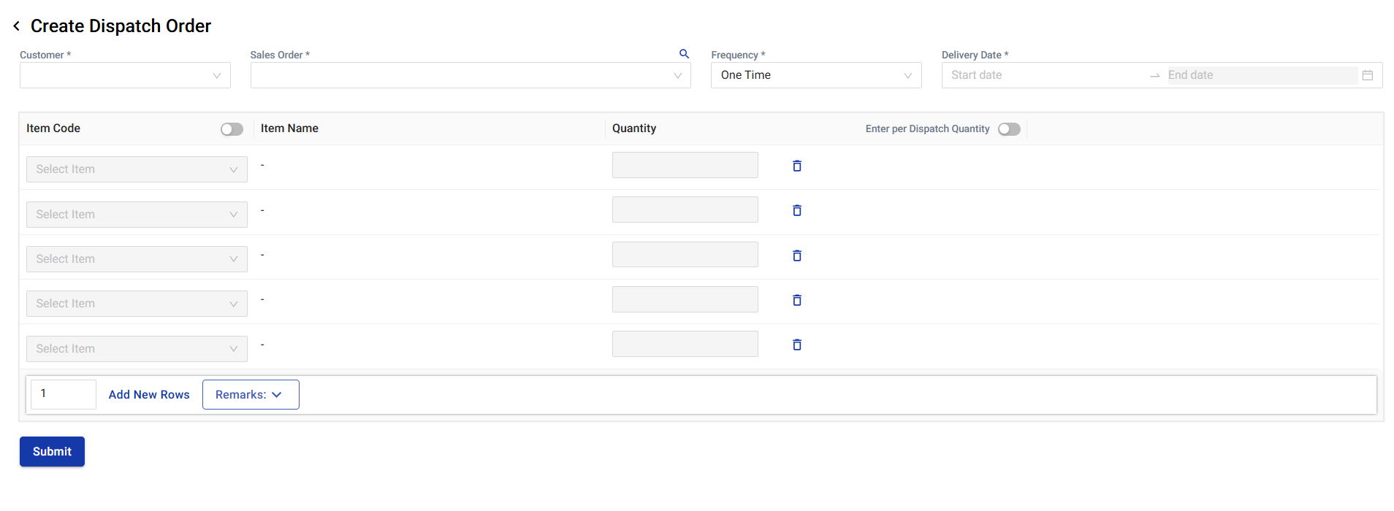The width and height of the screenshot is (1394, 511).
Task: Open the first row Select Item dropdown
Action: pos(137,169)
